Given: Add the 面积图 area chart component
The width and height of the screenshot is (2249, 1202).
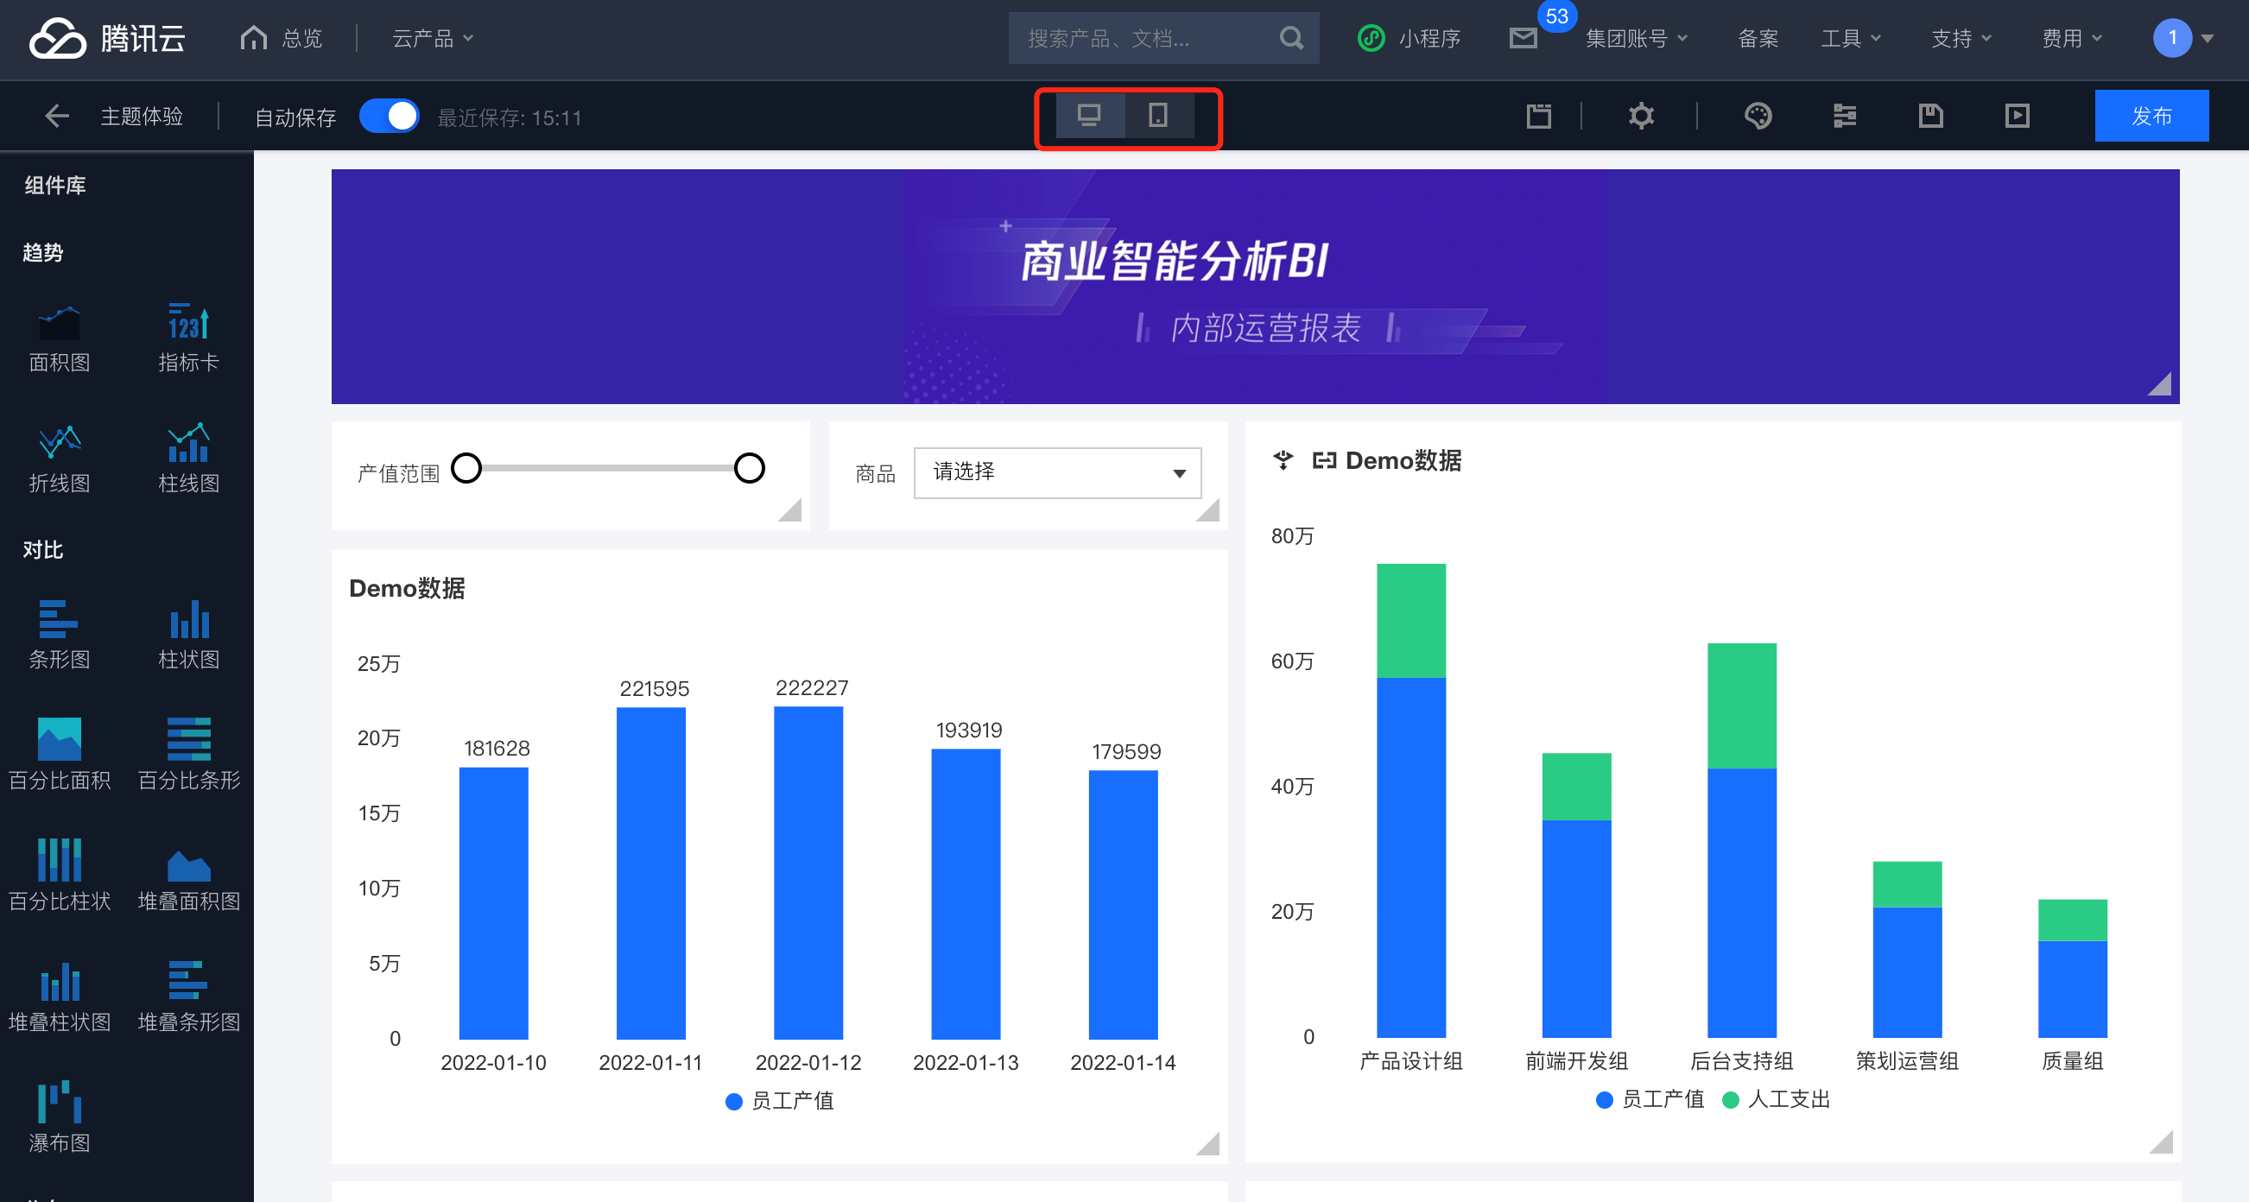Looking at the screenshot, I should 59,337.
